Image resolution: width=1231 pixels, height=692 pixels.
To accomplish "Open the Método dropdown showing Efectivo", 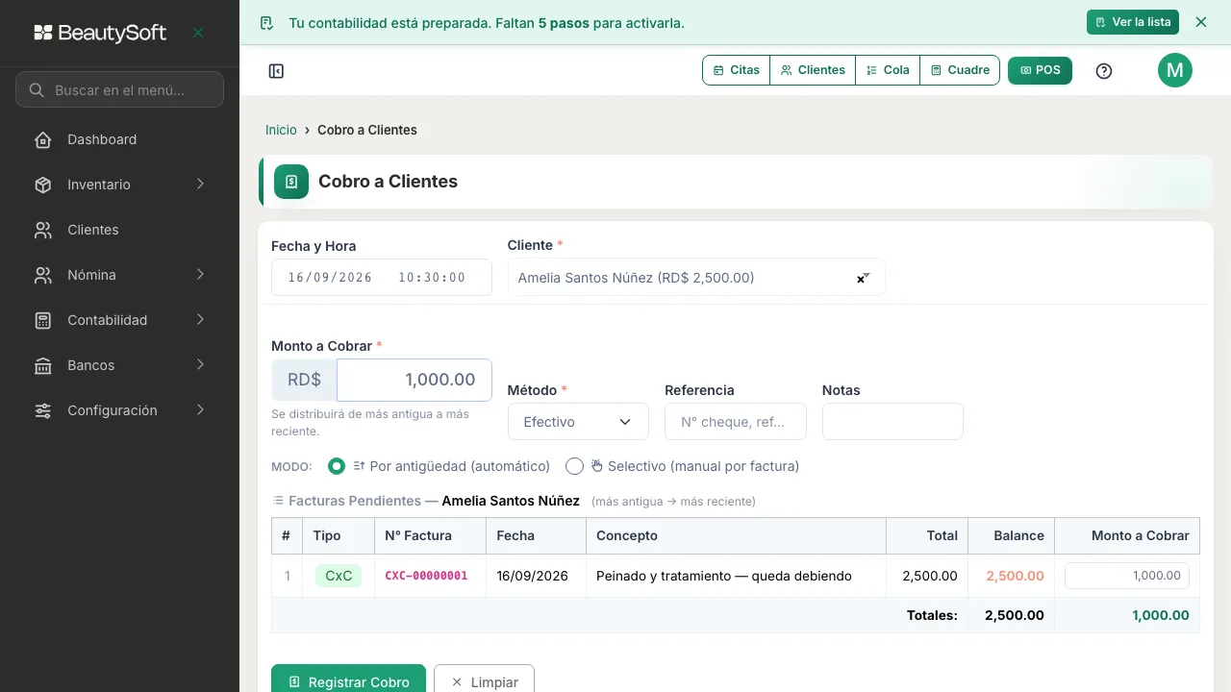I will [x=578, y=421].
